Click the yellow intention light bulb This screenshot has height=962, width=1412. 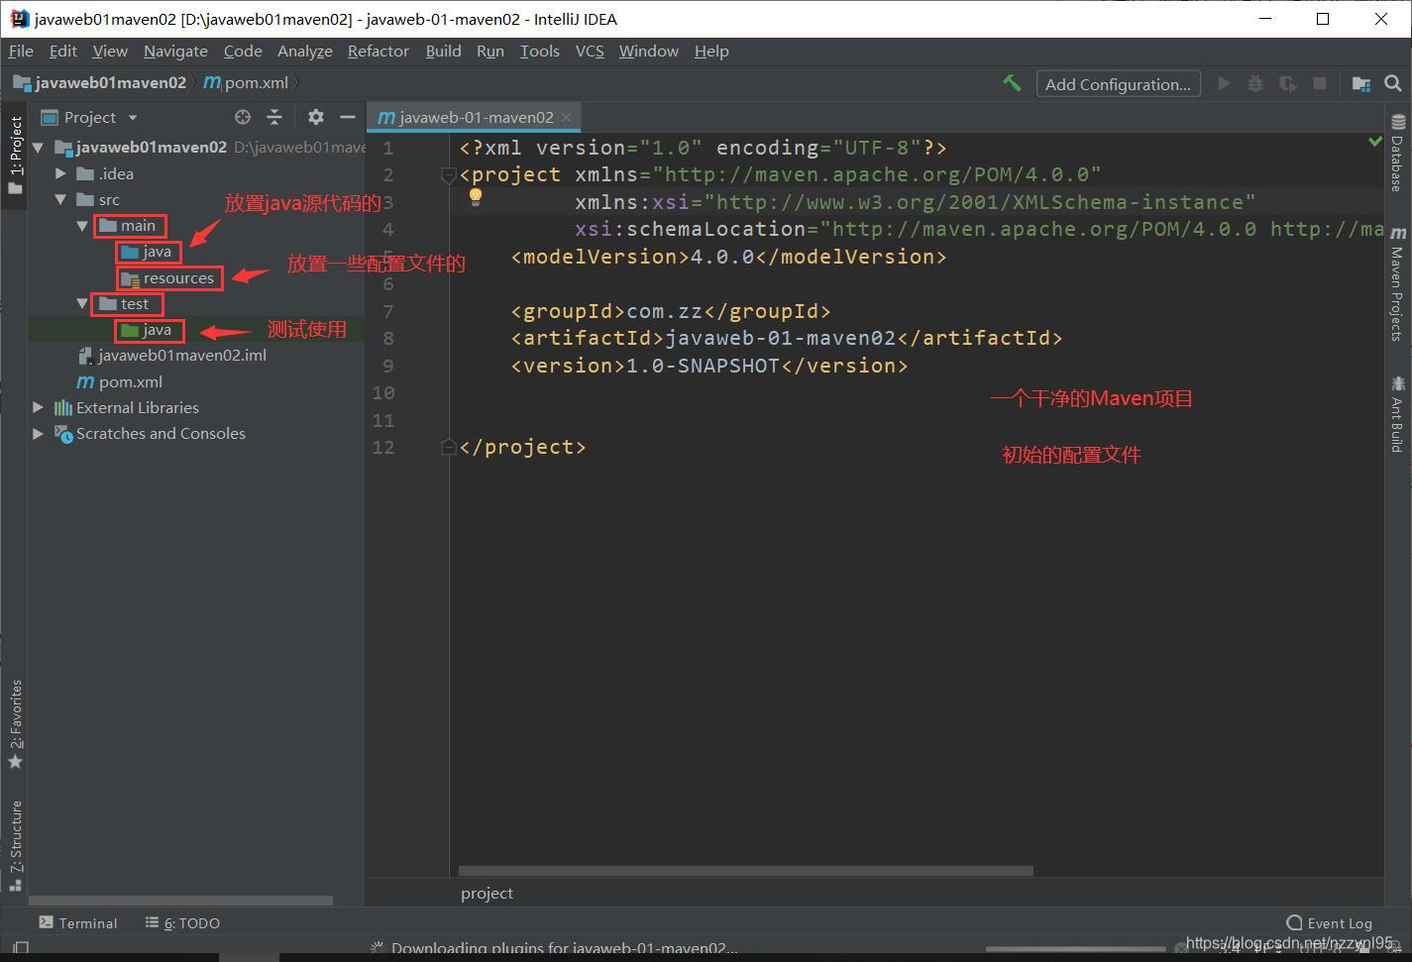point(476,196)
